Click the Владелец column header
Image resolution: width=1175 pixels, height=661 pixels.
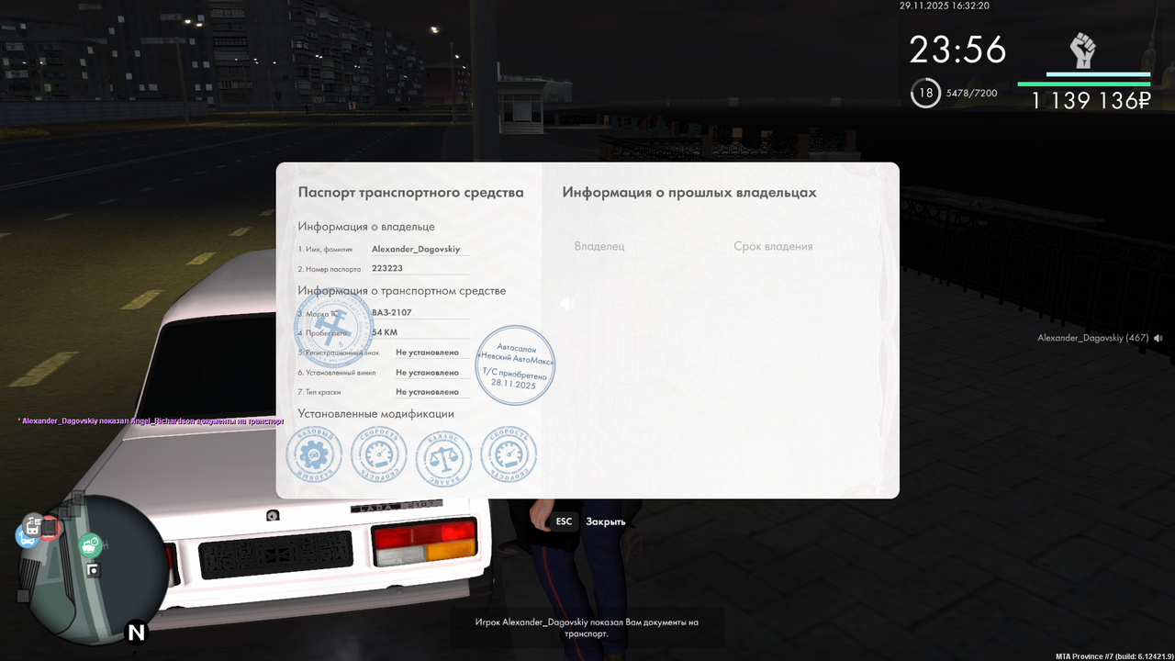pyautogui.click(x=599, y=246)
